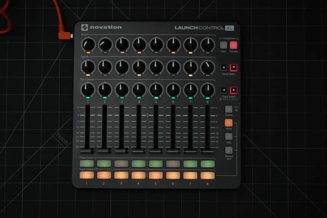Click the Pan/Device knob for channel 4
The height and width of the screenshot is (218, 327).
[x=139, y=90]
